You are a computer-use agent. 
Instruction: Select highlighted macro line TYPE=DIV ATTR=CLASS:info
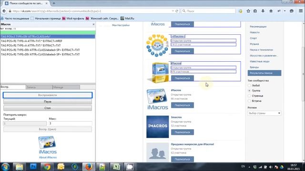48,37
